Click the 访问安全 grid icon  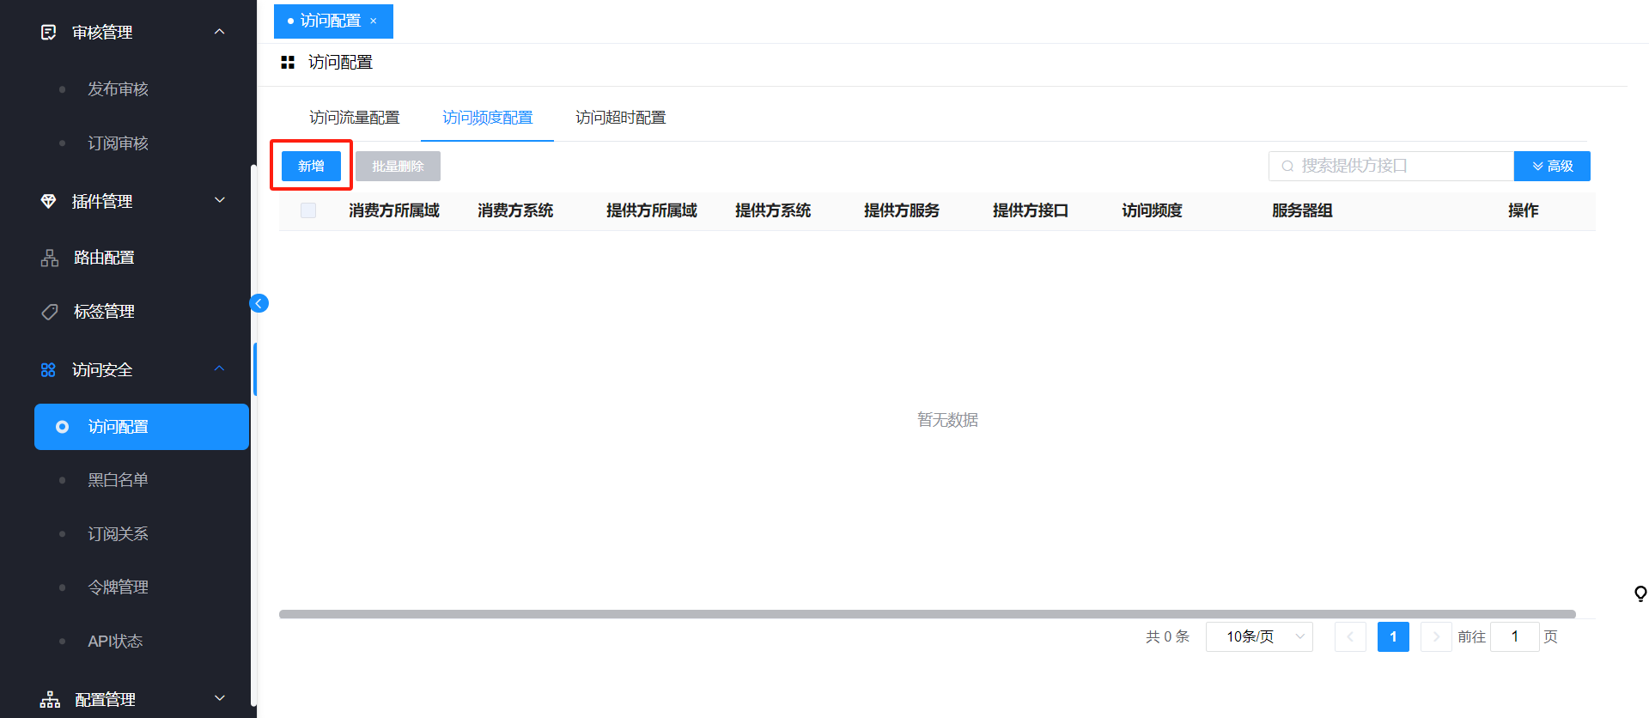(48, 370)
